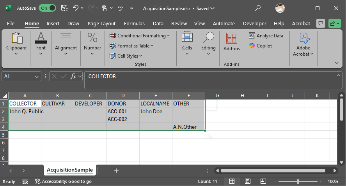This screenshot has height=186, width=346.
Task: Select the AcquisitionSample sheet tab
Action: pos(70,170)
